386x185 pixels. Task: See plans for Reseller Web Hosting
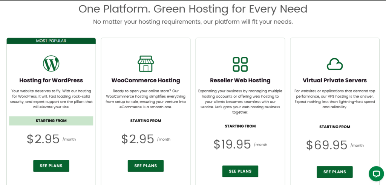[x=240, y=171]
